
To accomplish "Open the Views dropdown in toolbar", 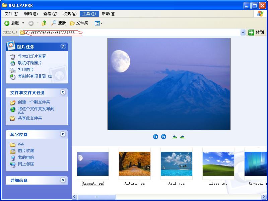I will [98, 23].
